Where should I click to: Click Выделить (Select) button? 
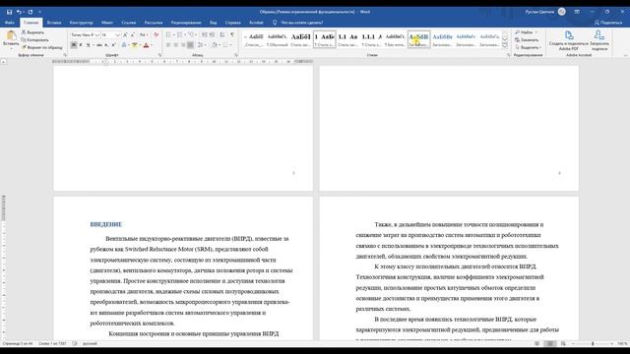click(528, 47)
